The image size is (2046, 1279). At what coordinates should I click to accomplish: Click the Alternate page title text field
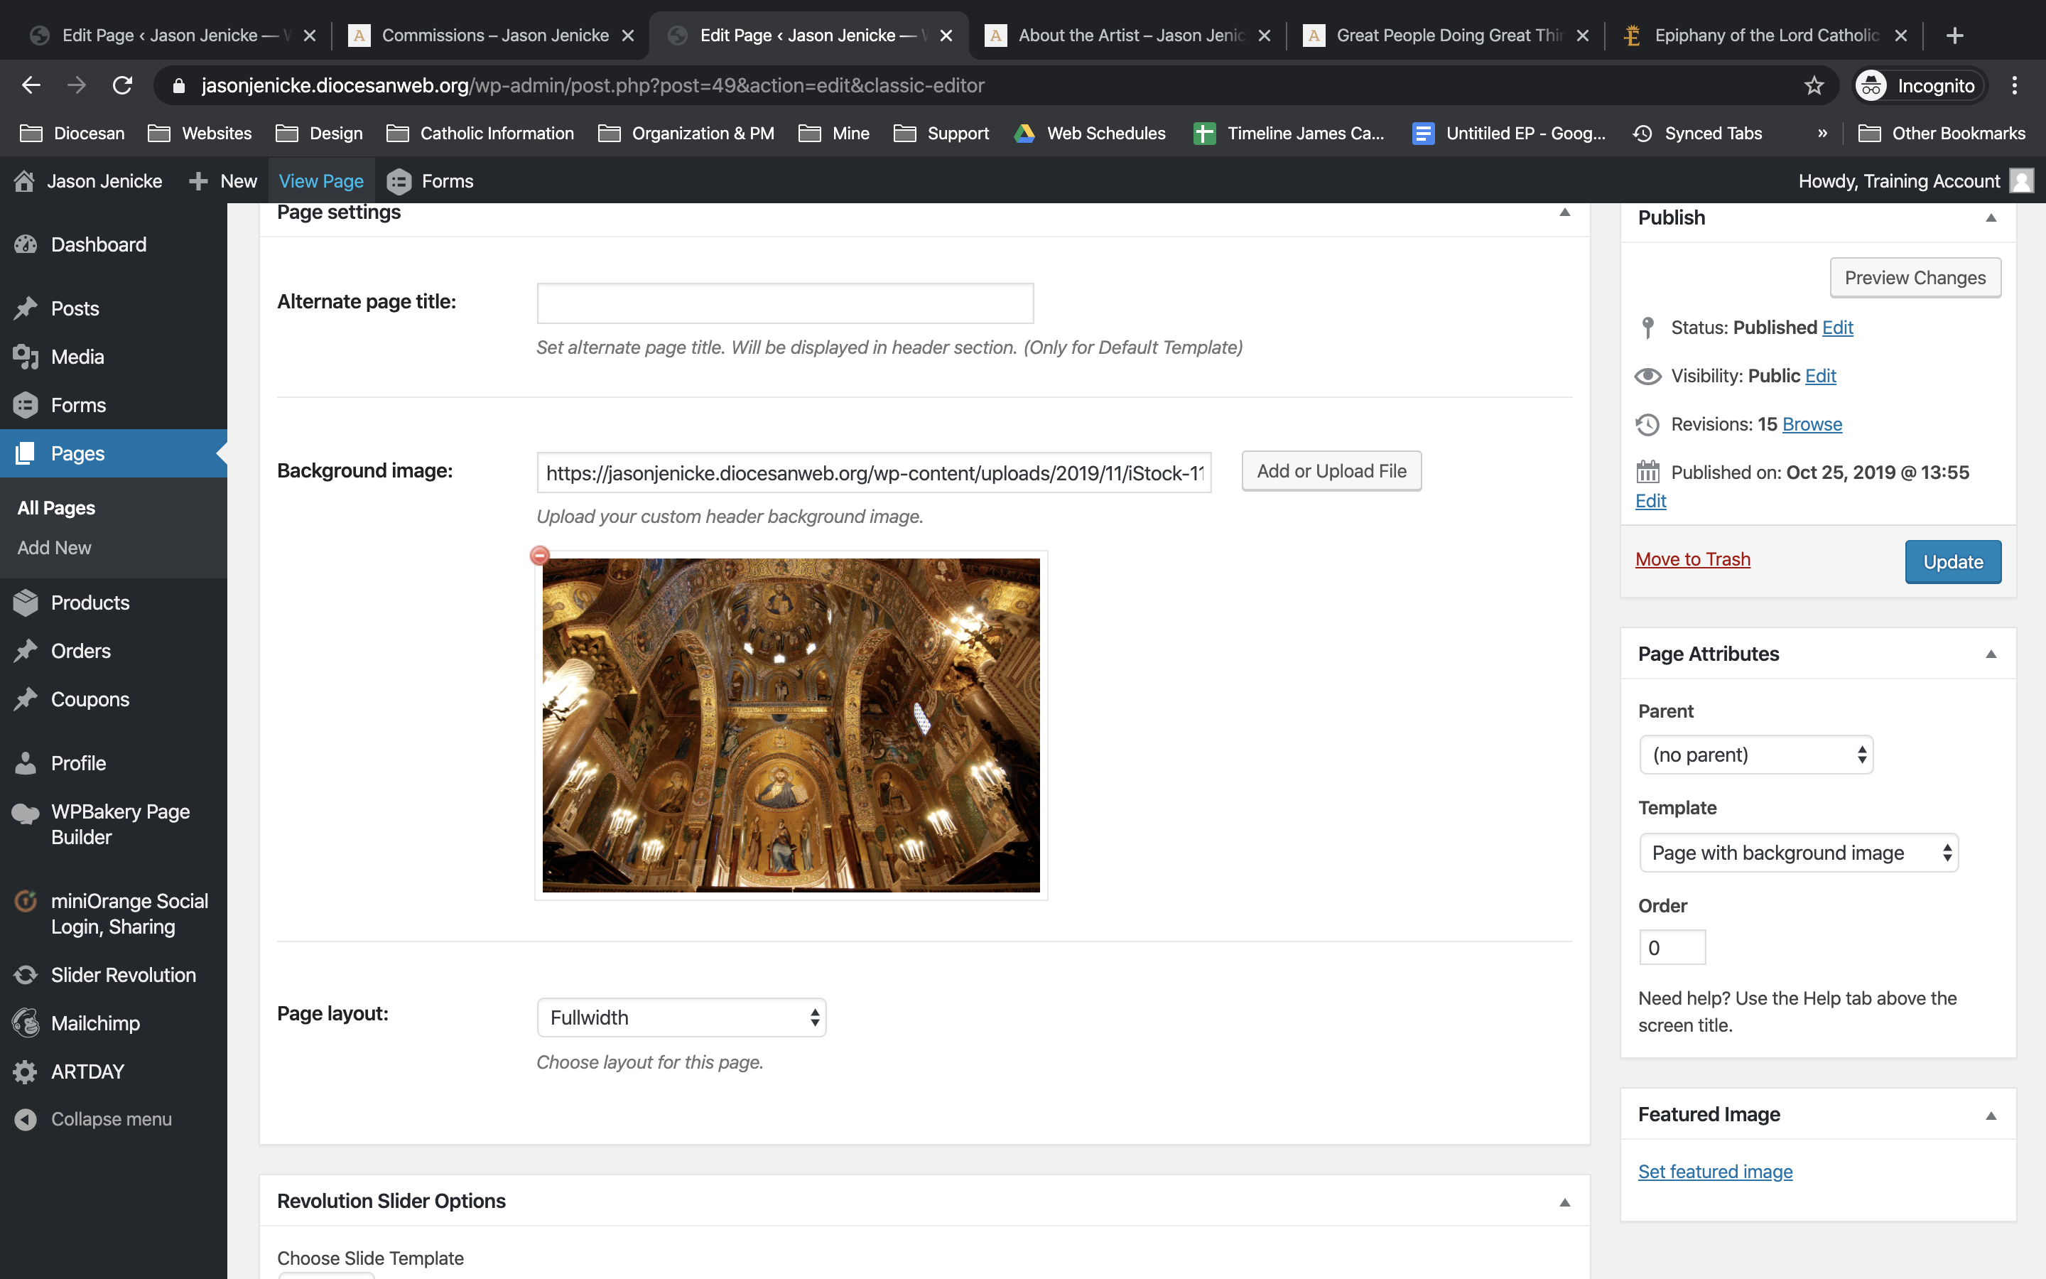point(784,303)
